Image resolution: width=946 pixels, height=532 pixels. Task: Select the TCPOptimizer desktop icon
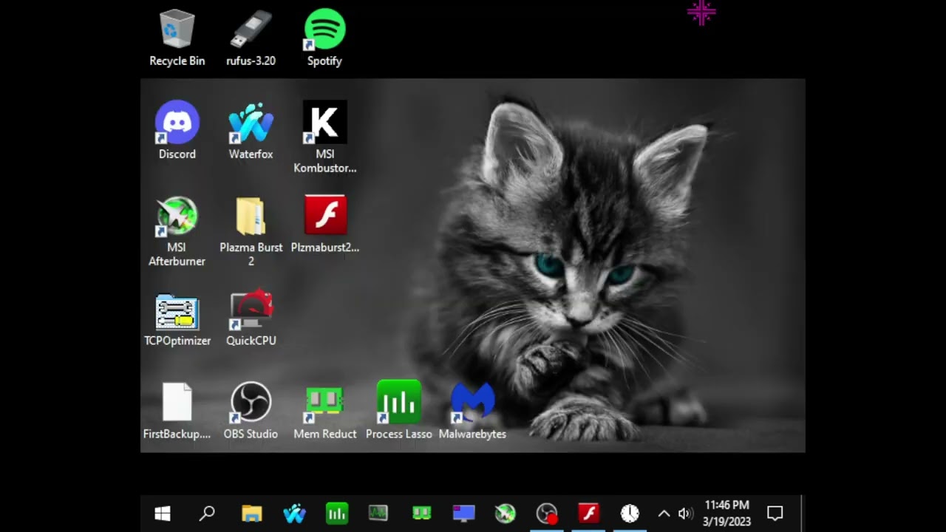(177, 319)
